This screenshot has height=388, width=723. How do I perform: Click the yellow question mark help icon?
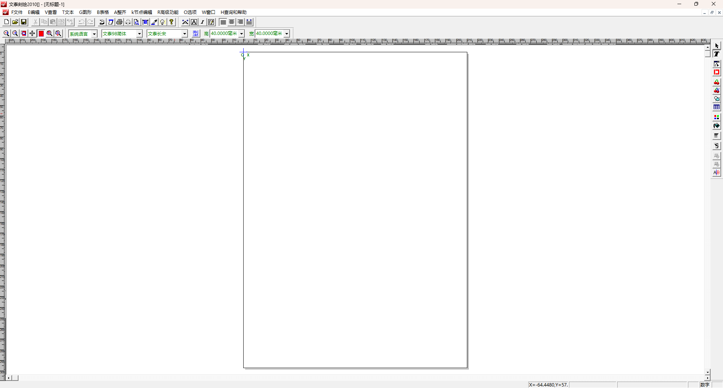pos(171,22)
